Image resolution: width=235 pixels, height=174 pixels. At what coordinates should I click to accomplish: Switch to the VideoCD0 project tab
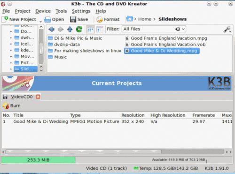pyautogui.click(x=22, y=97)
